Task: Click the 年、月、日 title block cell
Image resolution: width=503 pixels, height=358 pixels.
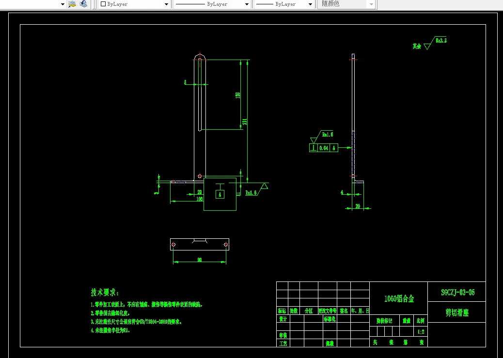Action: coord(360,311)
